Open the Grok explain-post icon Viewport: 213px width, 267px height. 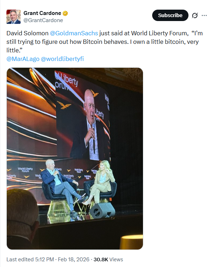[195, 15]
